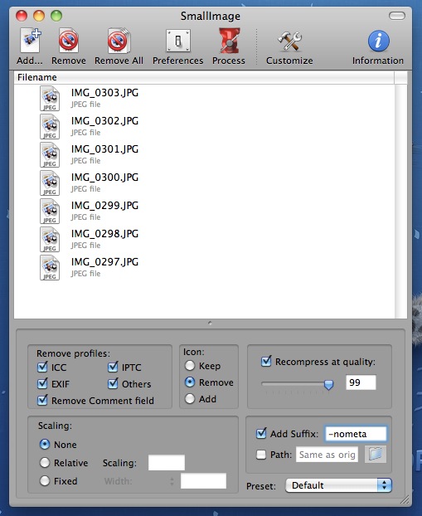Select the Keep icon radio button
Screen dimensions: 422x516
coord(190,365)
